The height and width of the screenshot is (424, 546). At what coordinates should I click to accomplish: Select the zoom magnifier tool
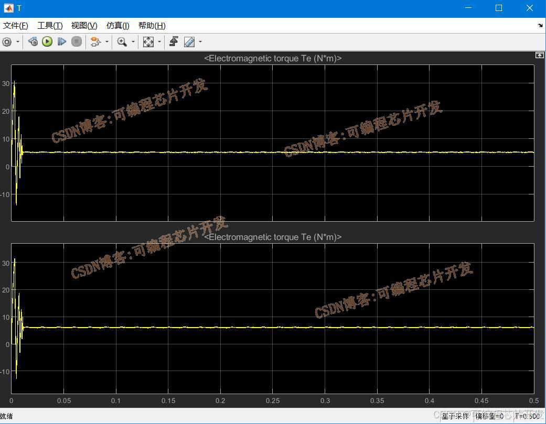[x=122, y=42]
